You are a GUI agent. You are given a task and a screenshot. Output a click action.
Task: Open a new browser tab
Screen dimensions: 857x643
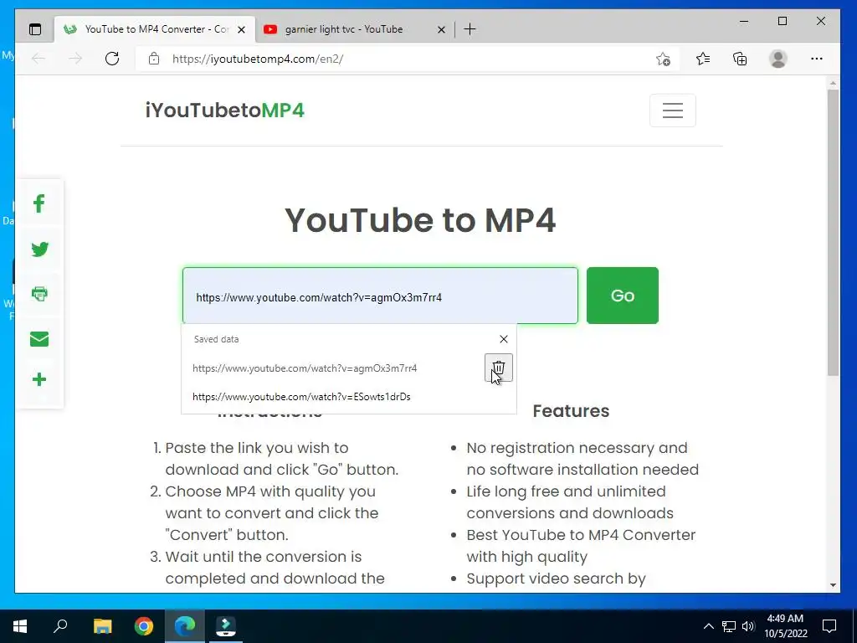[x=470, y=29]
